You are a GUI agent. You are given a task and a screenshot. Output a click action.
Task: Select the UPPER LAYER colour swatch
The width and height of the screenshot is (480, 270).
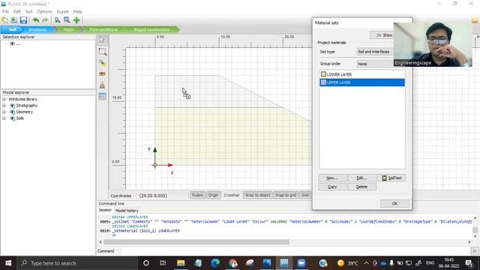[x=323, y=82]
